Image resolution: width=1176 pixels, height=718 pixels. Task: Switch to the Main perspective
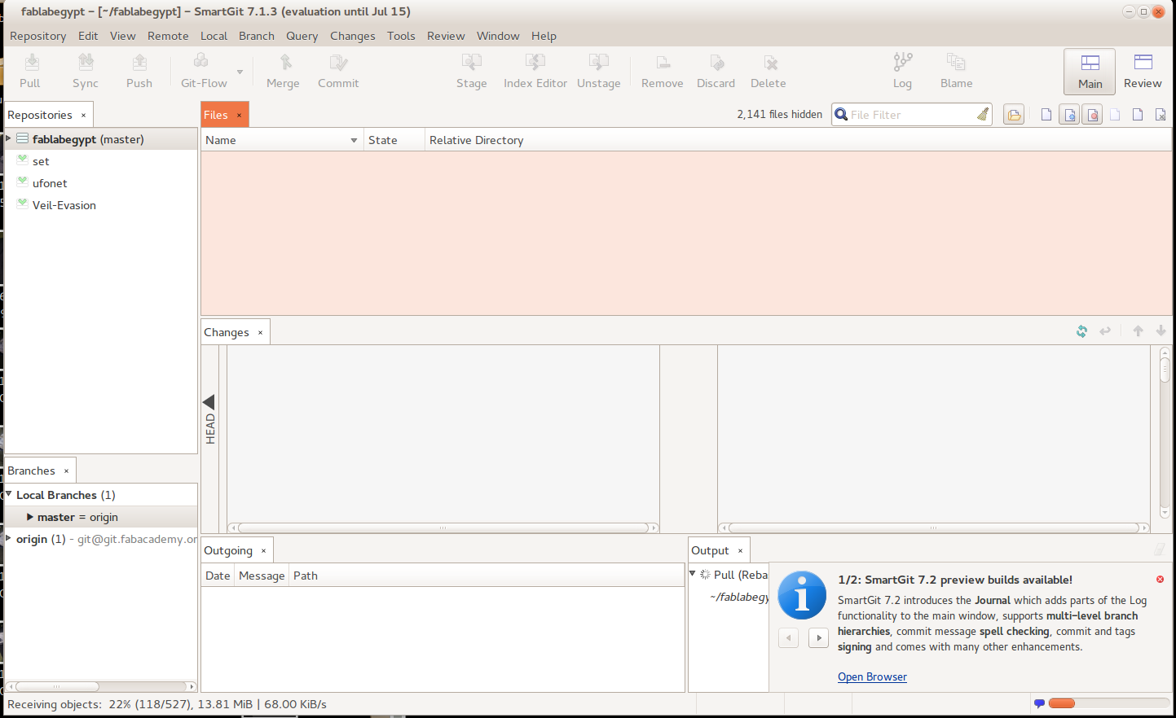point(1090,72)
